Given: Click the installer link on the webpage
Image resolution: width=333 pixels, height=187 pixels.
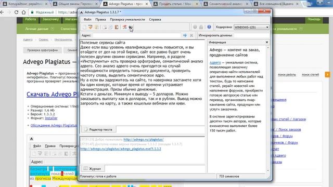Looking at the screenshot, I should pos(51,118).
